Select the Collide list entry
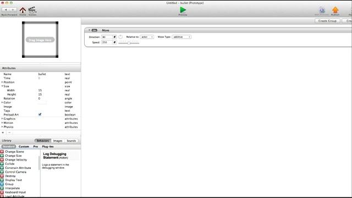Viewport: 352px width, 198px height. tap(10, 164)
